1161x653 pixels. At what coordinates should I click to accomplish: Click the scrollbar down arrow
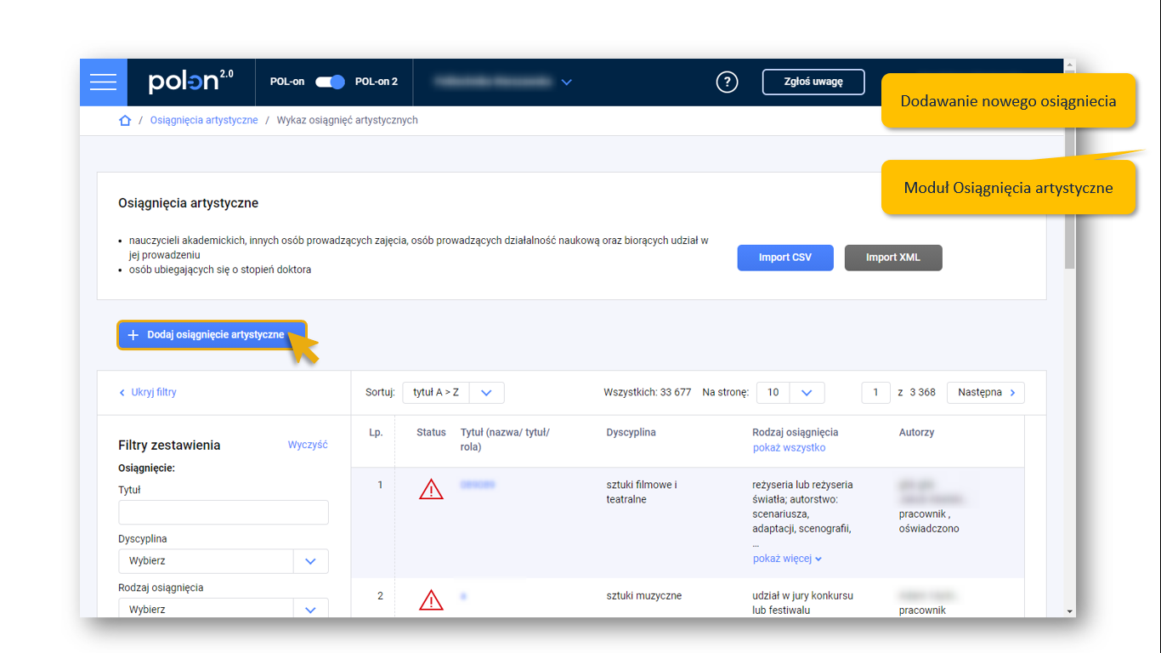[1070, 611]
